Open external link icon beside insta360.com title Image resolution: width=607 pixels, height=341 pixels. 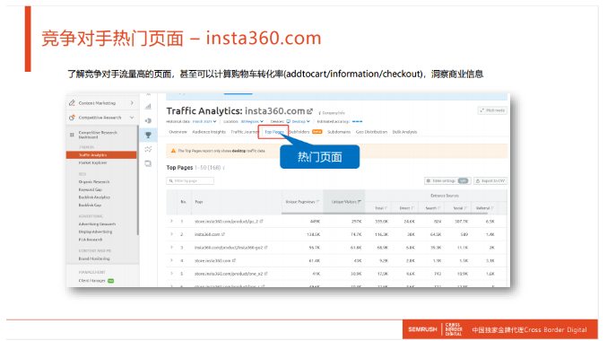309,111
